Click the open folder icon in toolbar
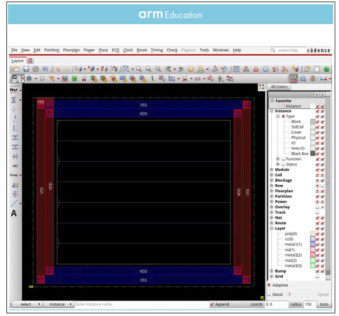 click(16, 69)
